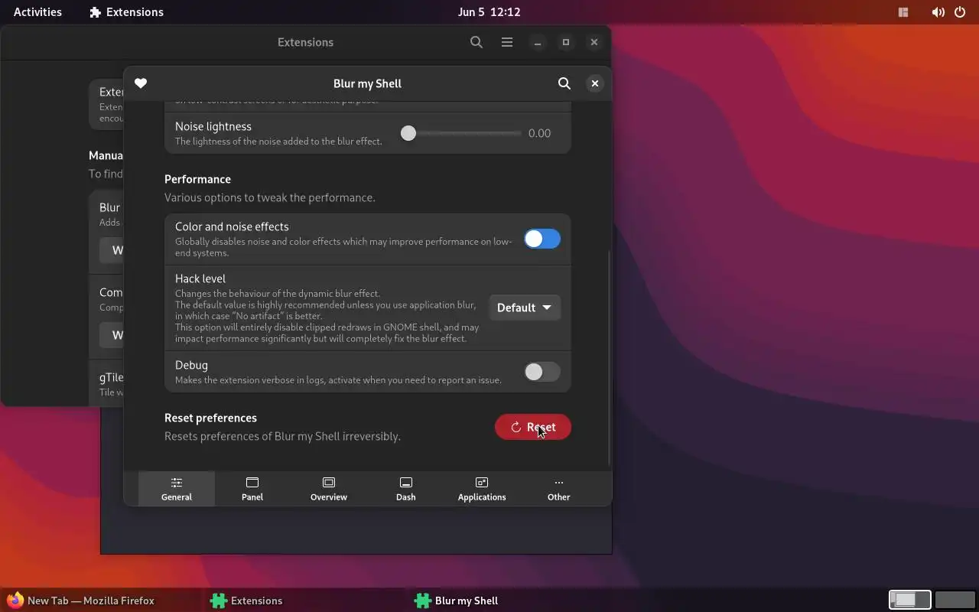Switch to the Applications tab
This screenshot has width=979, height=612.
click(482, 489)
